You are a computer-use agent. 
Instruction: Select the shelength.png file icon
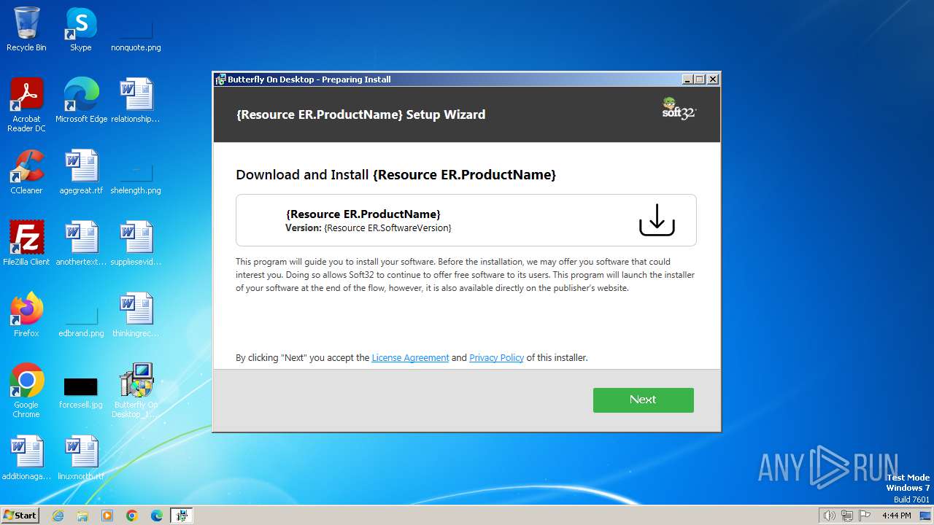point(136,172)
